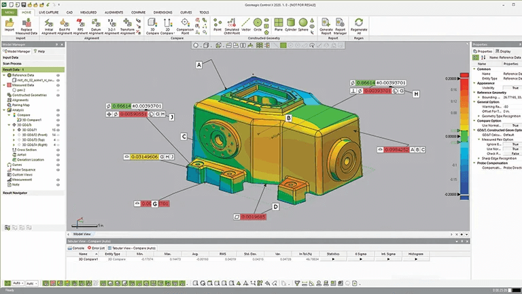Open the Auto dropdown in bottom toolbar

21,282
